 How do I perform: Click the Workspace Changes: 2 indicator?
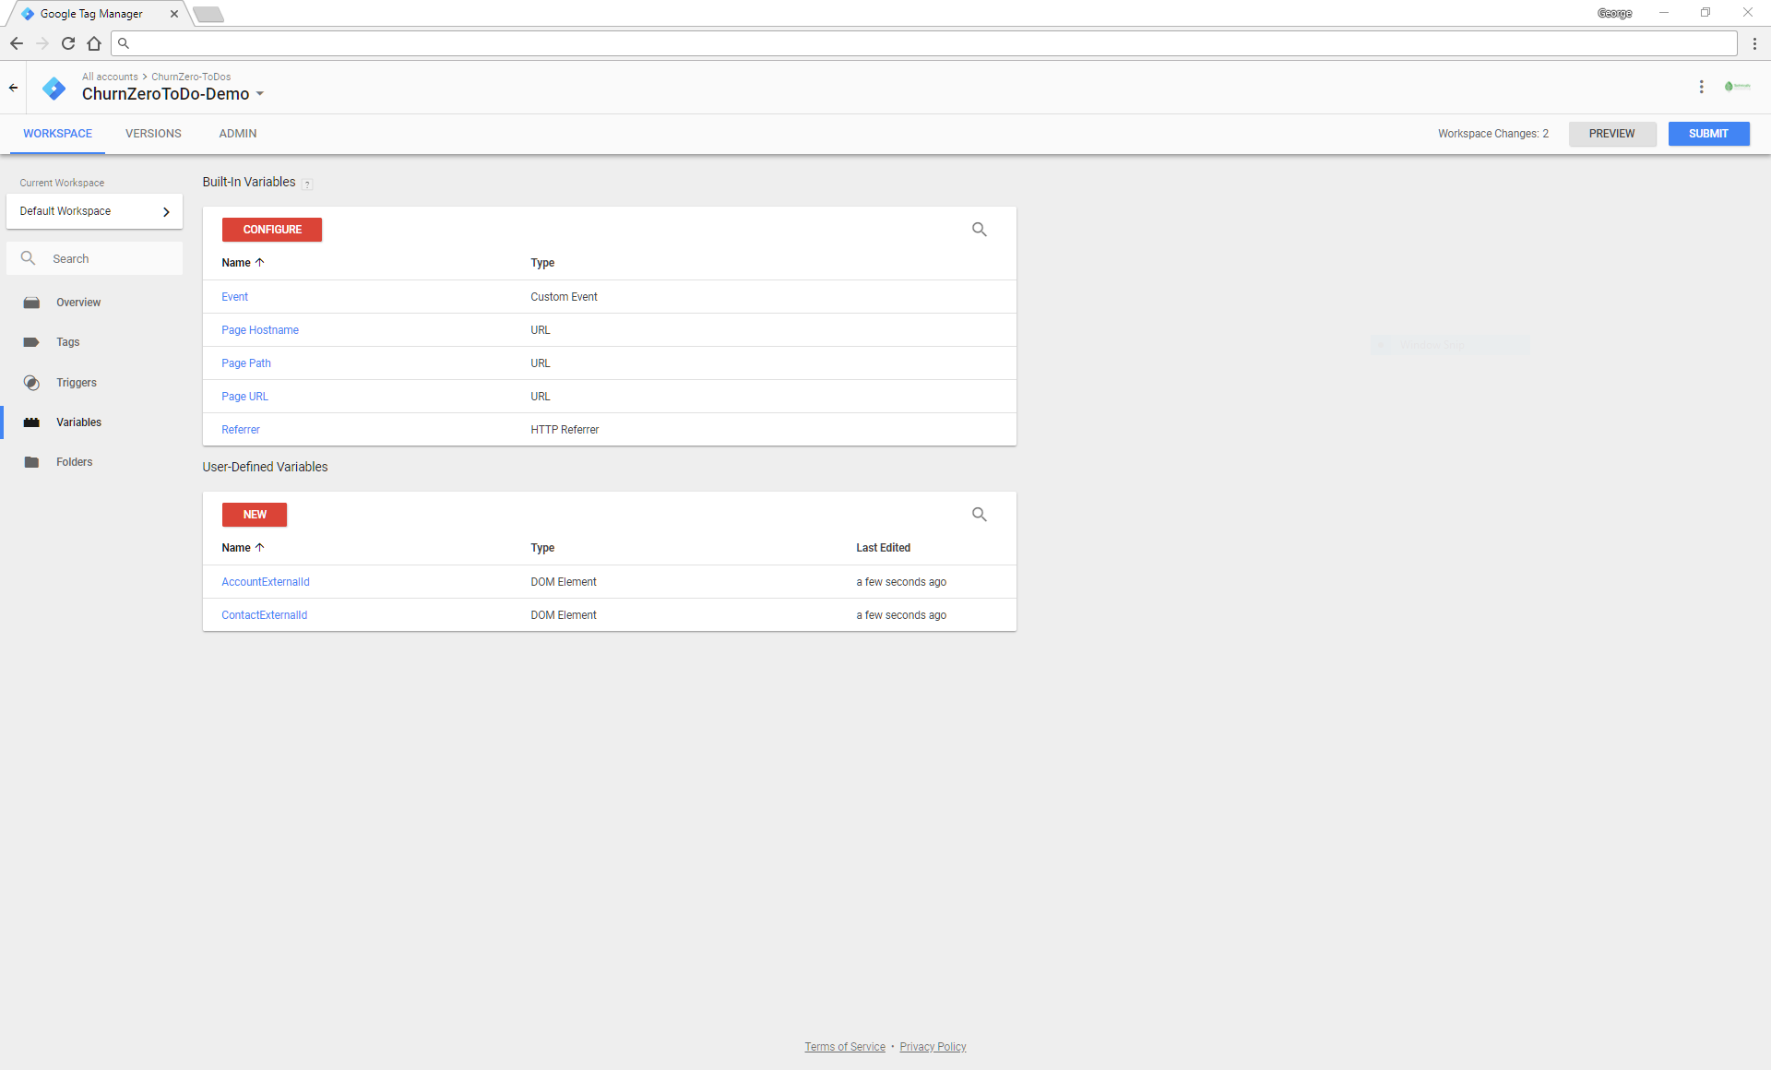pyautogui.click(x=1492, y=134)
